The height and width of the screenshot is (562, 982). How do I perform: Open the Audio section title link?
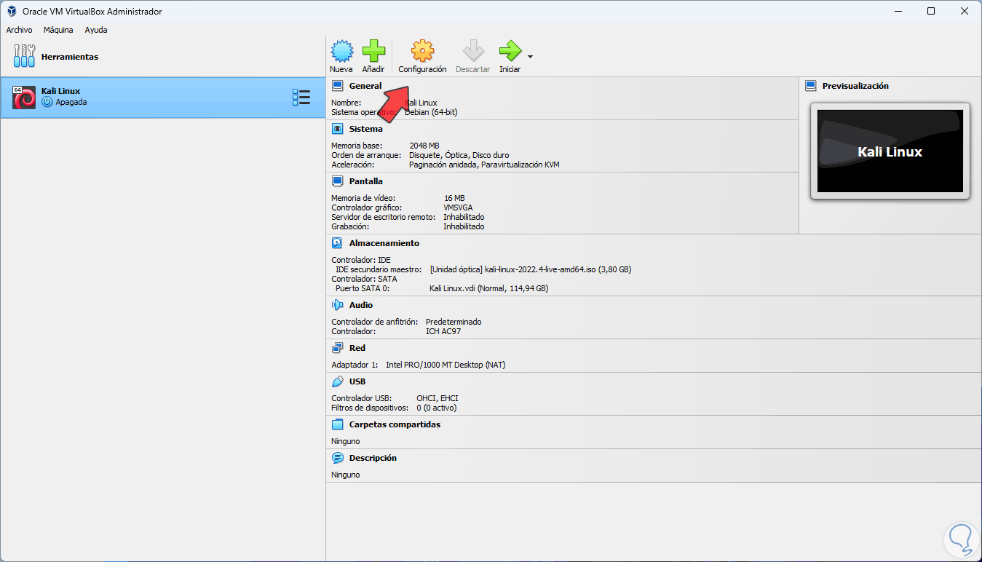[x=361, y=305]
